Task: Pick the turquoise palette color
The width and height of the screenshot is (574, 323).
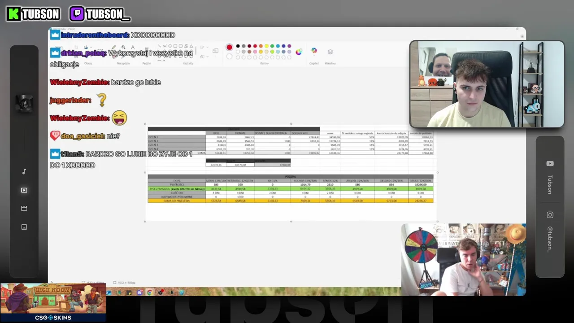Action: pyautogui.click(x=278, y=46)
